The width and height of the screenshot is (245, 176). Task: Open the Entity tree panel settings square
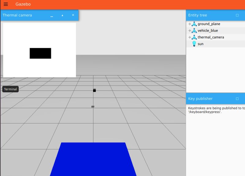(x=238, y=15)
